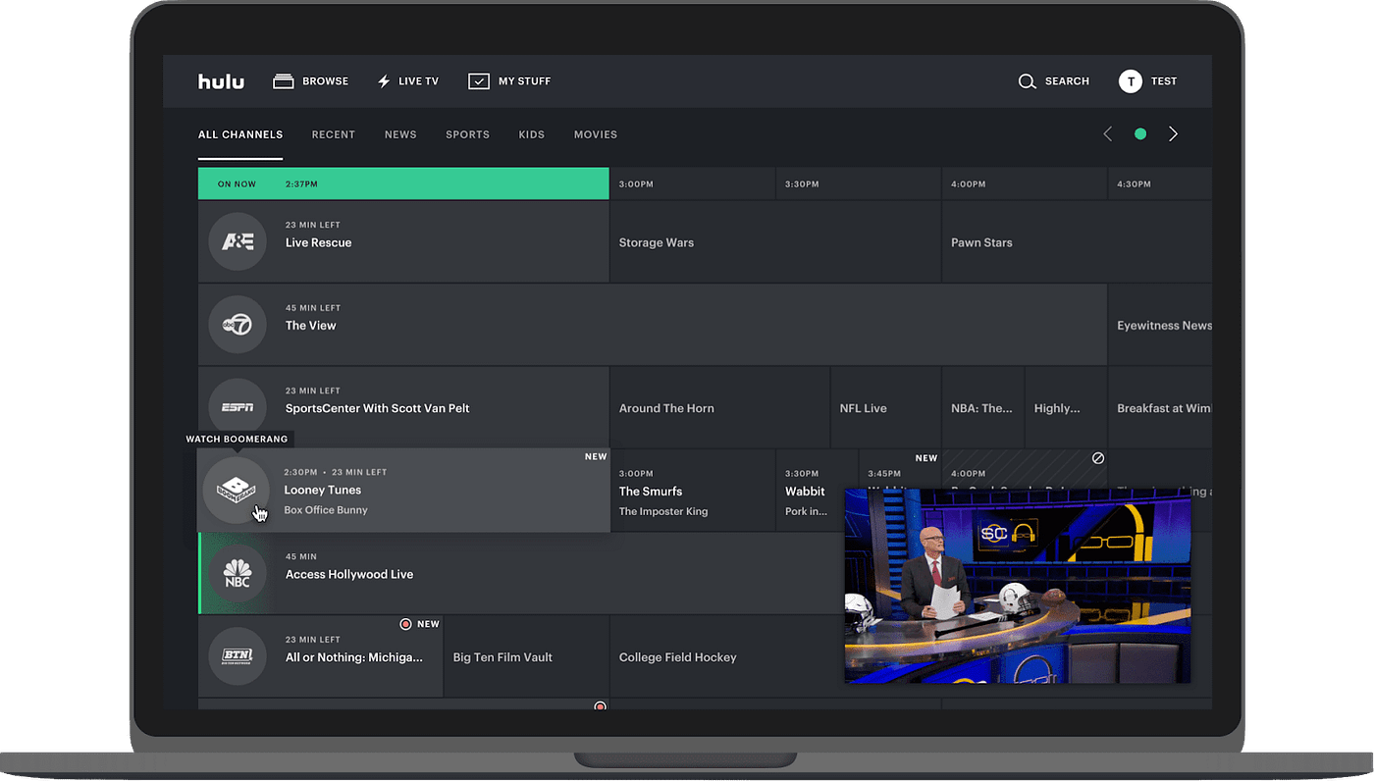Toggle recording on All or Nothing: Michigan
Screen dimensions: 1374x781
pyautogui.click(x=405, y=624)
